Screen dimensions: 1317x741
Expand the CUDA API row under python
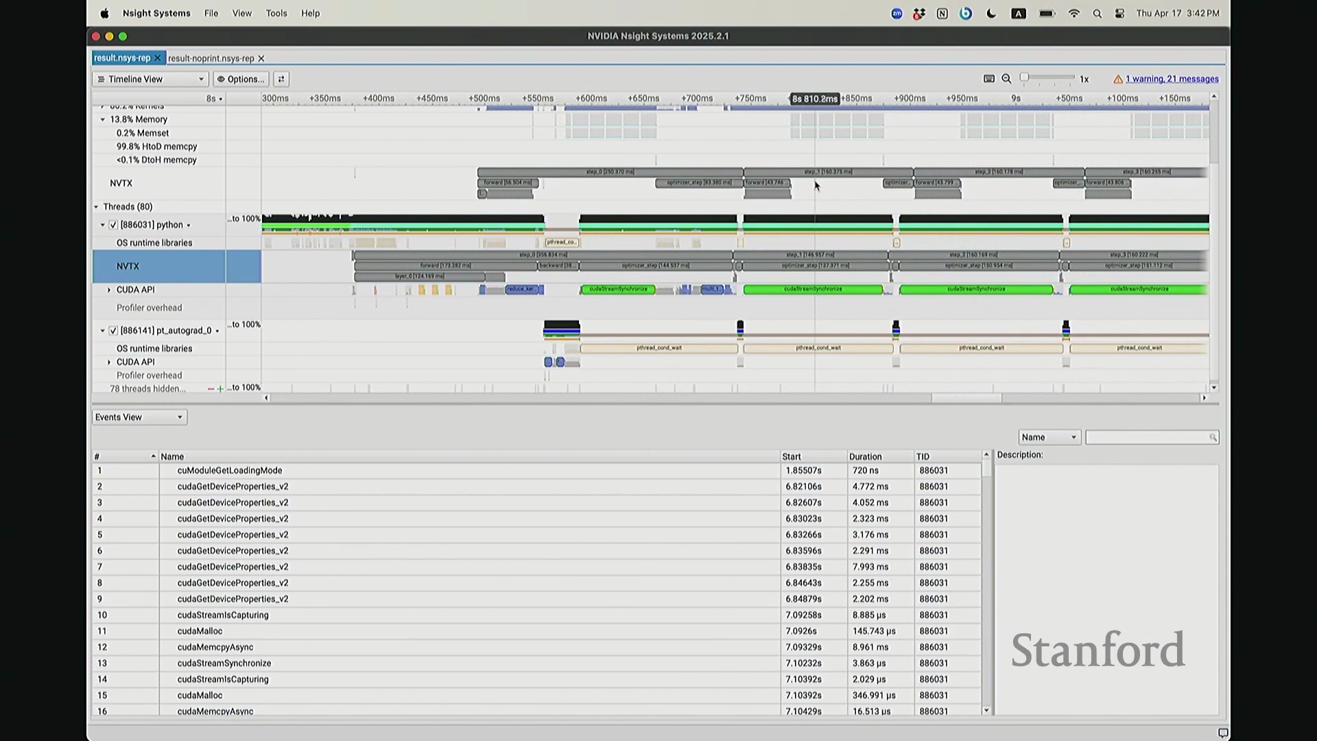pos(109,290)
